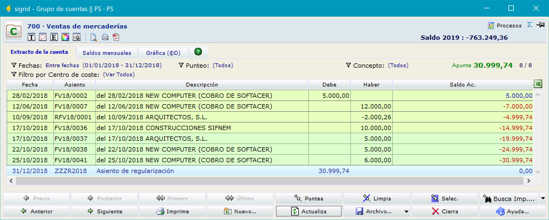
Task: Click the Nuevo... button
Action: coord(240,211)
